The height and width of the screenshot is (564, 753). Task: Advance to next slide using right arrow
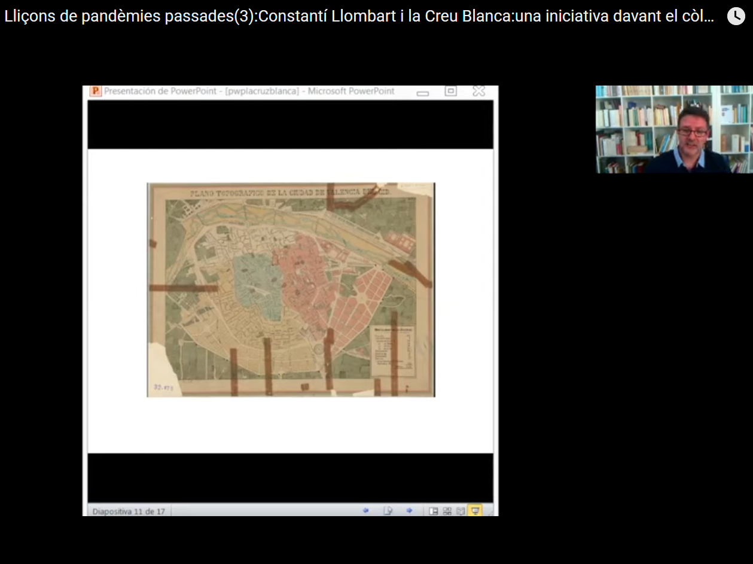point(409,511)
